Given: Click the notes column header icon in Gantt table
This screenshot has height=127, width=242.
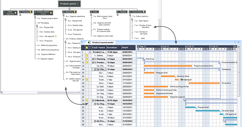Looking at the screenshot, I should point(87,48).
